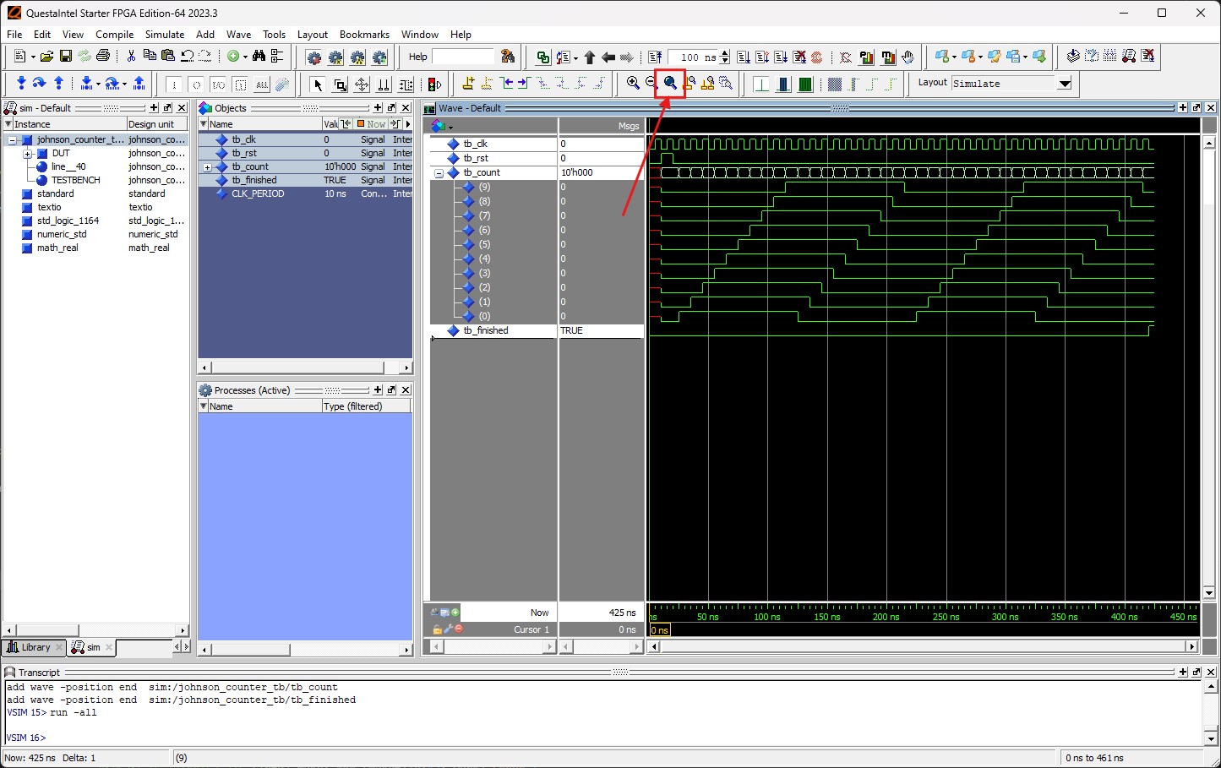1221x768 pixels.
Task: Toggle the Outputs object filter button
Action: pyautogui.click(x=196, y=84)
